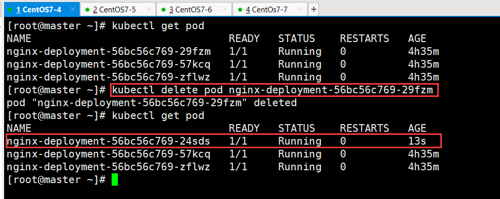Click the STATUS header in first listing
This screenshot has height=199, width=500.
297,38
